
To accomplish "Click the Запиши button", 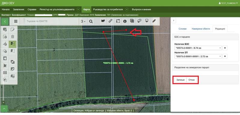I will (x=181, y=80).
